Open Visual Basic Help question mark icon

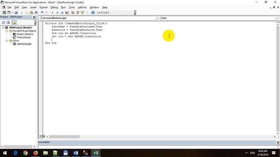tap(93, 13)
